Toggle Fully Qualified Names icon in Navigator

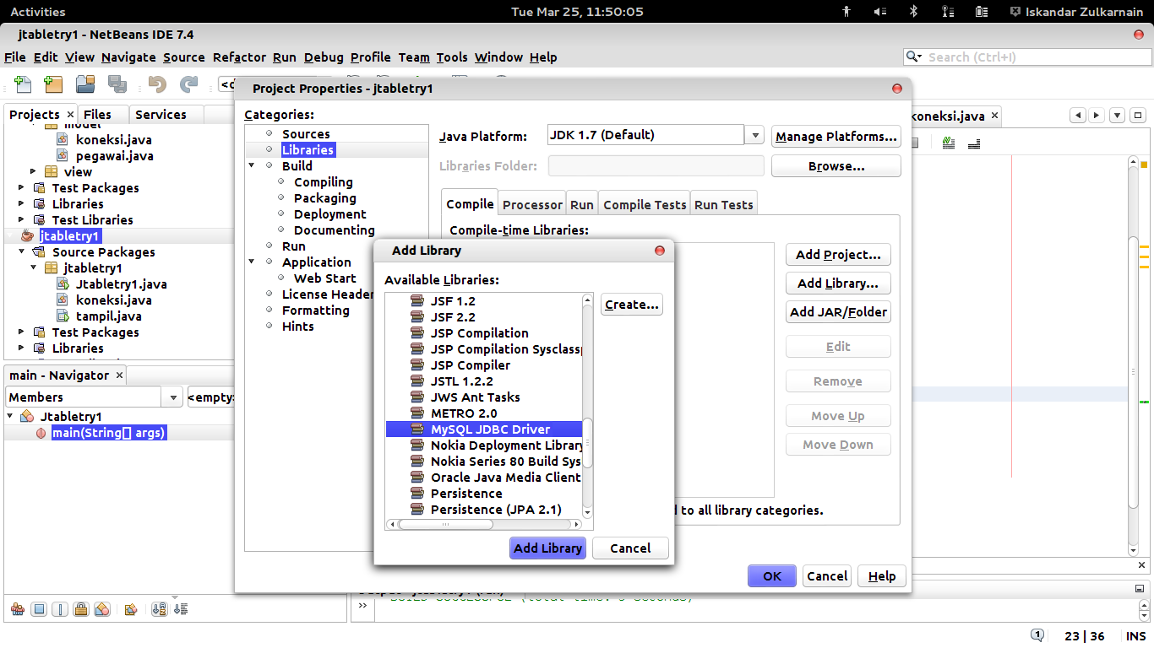(131, 609)
